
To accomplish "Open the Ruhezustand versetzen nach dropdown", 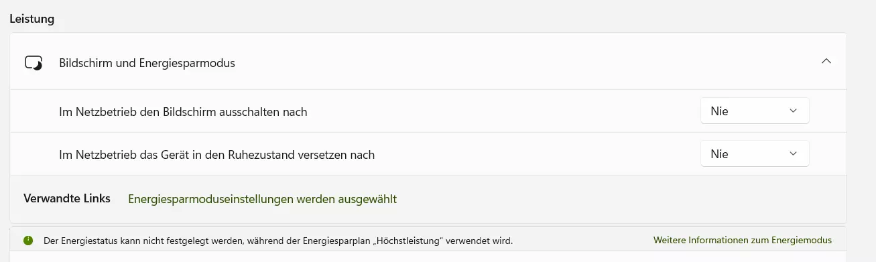I will [x=755, y=154].
